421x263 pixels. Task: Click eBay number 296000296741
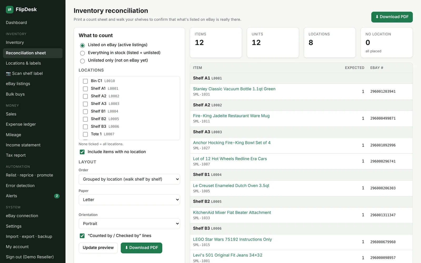point(383,161)
